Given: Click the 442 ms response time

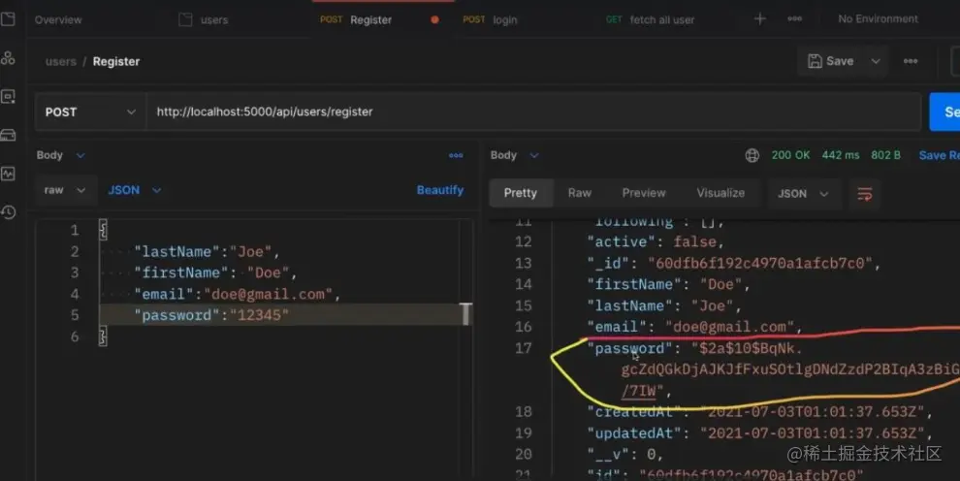Looking at the screenshot, I should [x=840, y=155].
